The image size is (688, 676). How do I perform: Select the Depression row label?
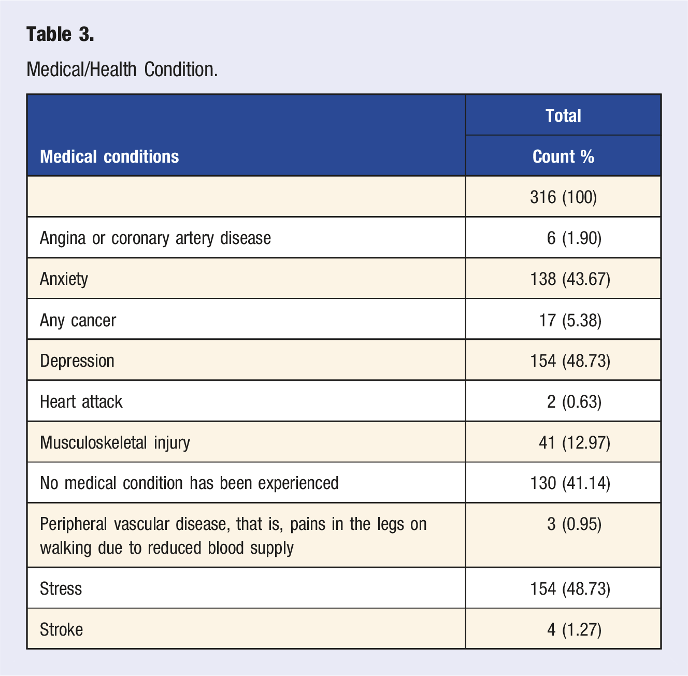[x=77, y=361]
